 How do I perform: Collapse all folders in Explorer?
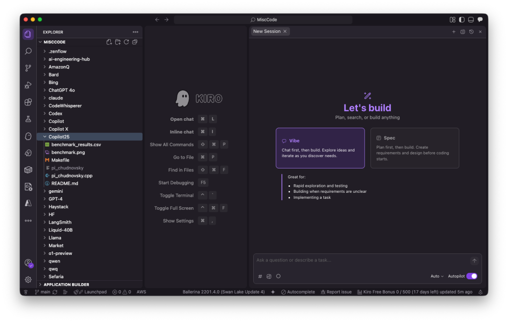coord(135,42)
